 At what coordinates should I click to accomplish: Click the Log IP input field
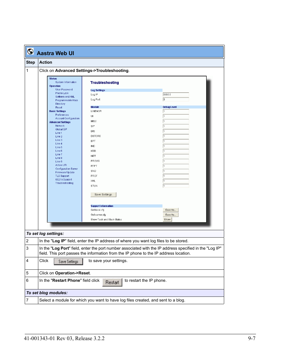point(176,95)
